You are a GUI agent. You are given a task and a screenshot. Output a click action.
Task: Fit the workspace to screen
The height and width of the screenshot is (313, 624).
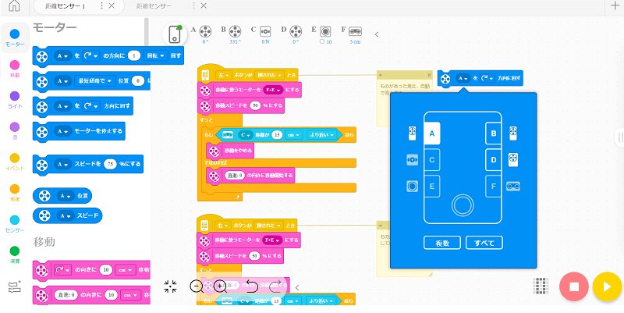click(170, 286)
